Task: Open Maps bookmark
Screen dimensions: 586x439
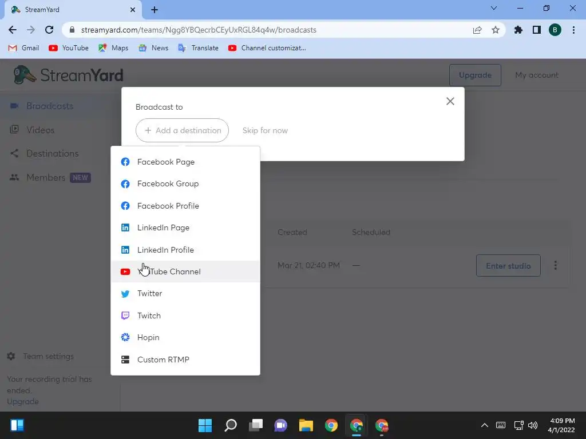Action: tap(113, 48)
